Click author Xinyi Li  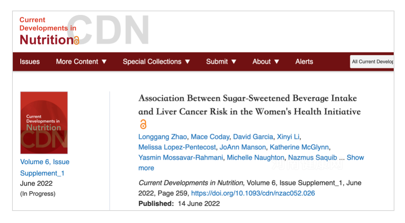pyautogui.click(x=288, y=137)
